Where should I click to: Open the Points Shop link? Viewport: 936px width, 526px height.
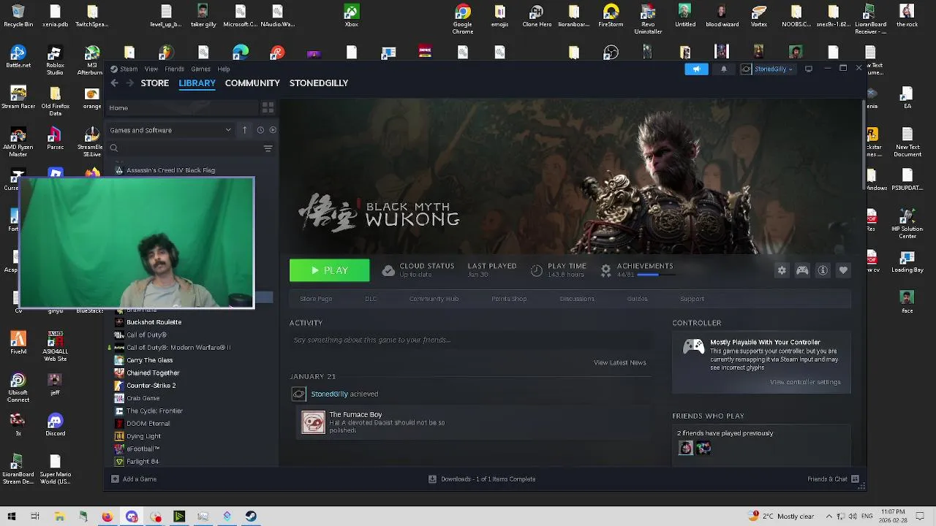coord(509,299)
